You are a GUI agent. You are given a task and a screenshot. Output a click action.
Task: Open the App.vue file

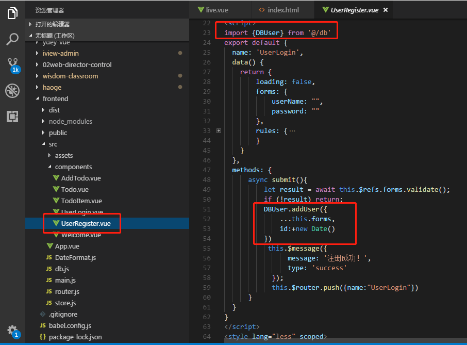point(66,246)
